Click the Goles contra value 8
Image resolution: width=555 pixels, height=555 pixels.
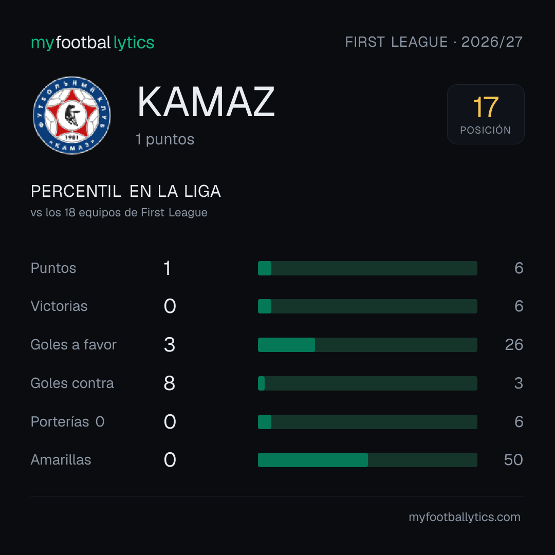pos(170,383)
